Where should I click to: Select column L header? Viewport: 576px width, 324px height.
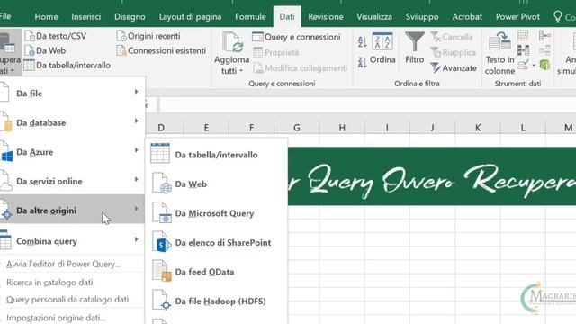tap(523, 128)
